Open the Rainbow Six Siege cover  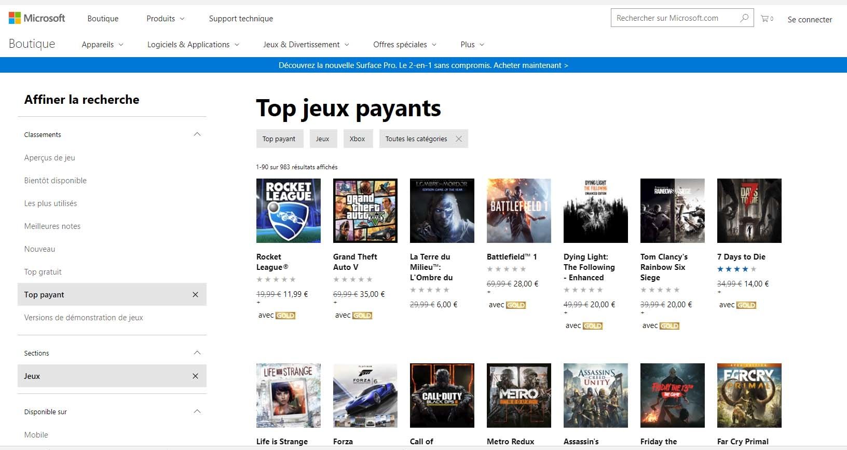pyautogui.click(x=673, y=211)
